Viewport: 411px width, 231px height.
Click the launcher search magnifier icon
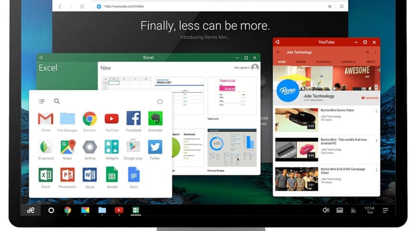coord(57,101)
